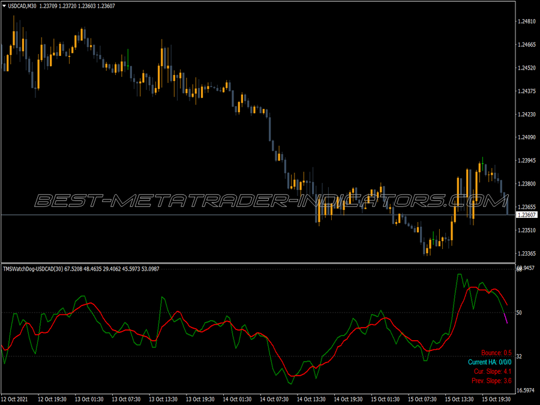
Task: Click the 12 Oct 2021 date label
Action: [x=15, y=399]
